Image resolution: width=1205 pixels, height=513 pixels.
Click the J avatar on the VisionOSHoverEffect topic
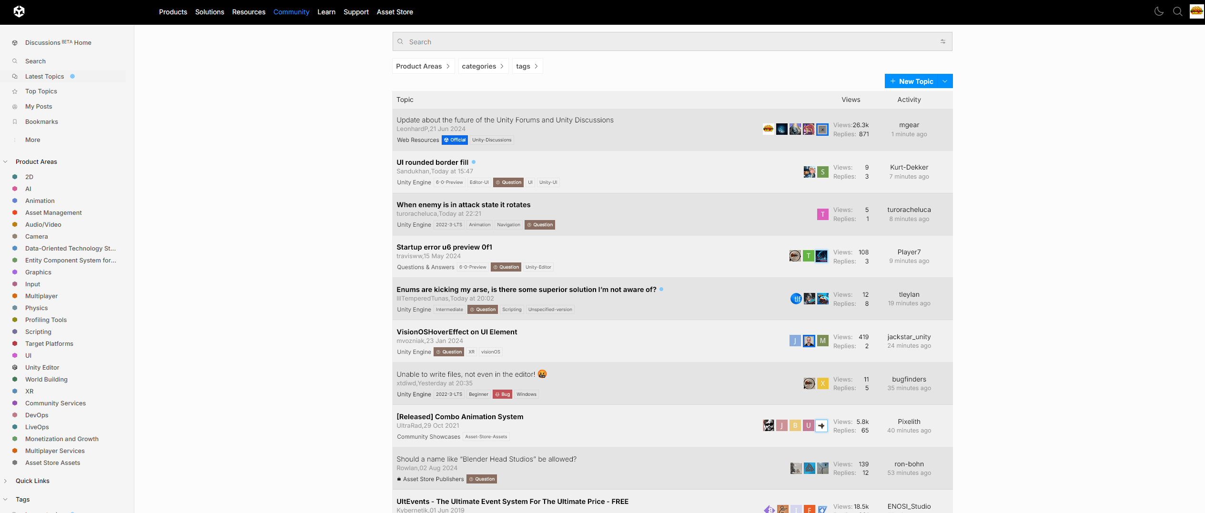(x=795, y=341)
